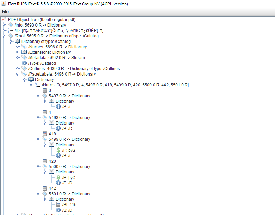
Task: Click the tag icon beside /Info: 5693 0 R
Action: coord(11,25)
